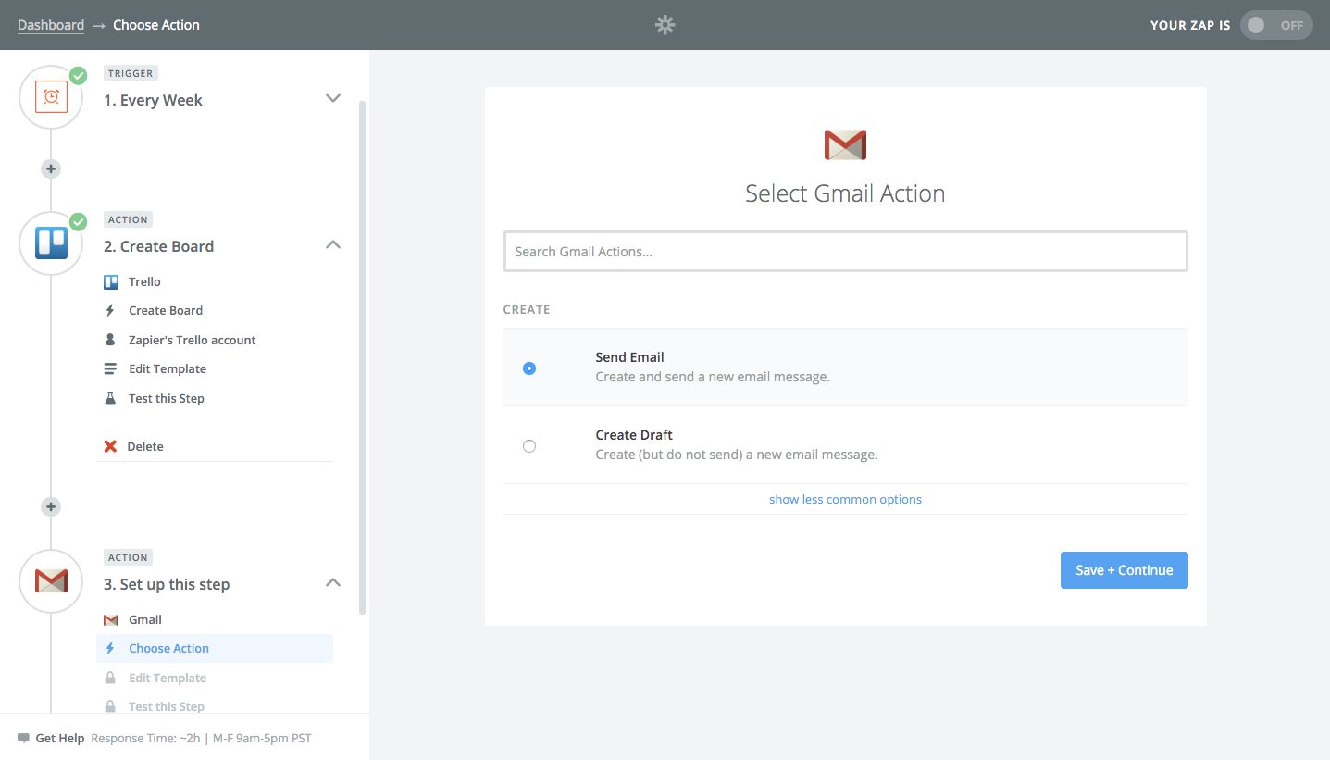Click the red X Delete icon
Image resolution: width=1330 pixels, height=760 pixels.
pos(110,446)
